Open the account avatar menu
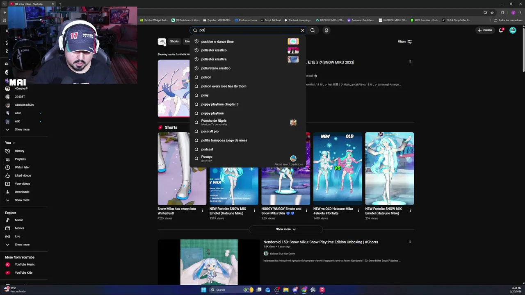 [x=513, y=30]
